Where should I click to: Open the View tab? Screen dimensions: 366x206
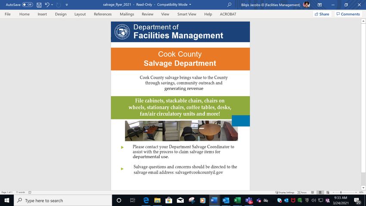point(165,14)
